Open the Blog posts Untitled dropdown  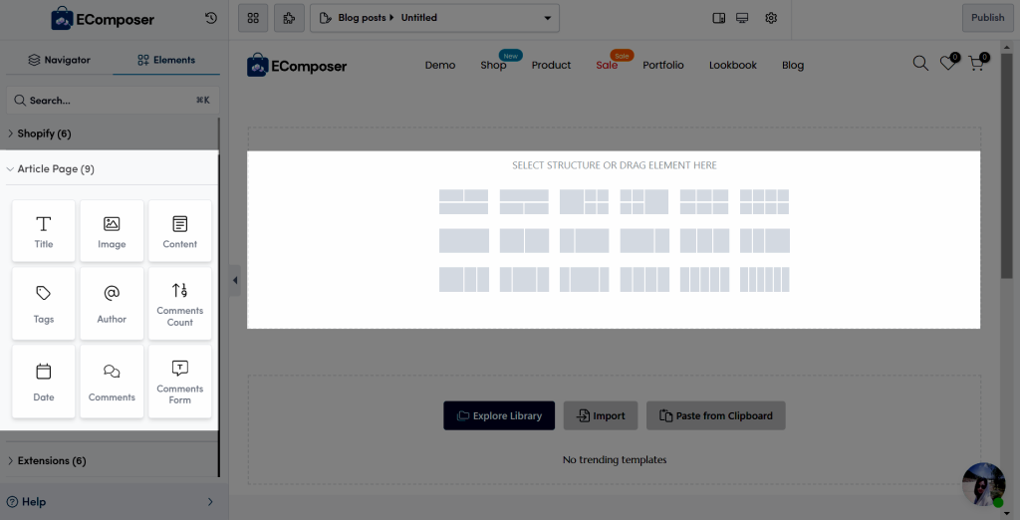(x=434, y=18)
